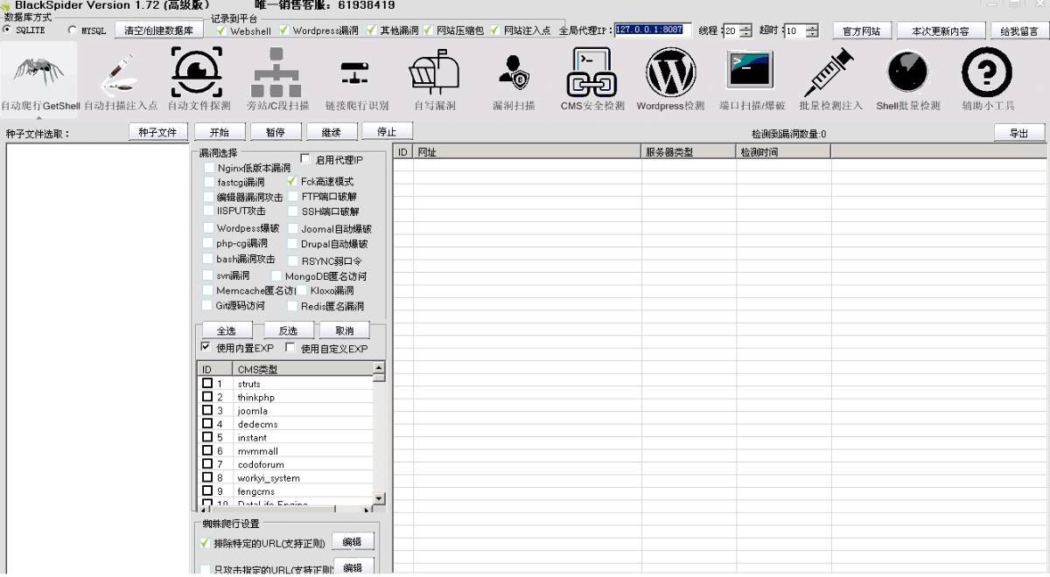This screenshot has height=577, width=1050.
Task: Click the 取消 button
Action: pos(344,330)
